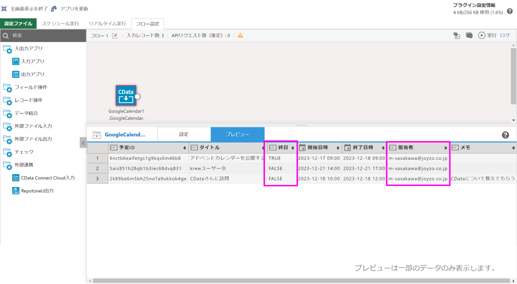517x284 pixels.
Task: Click the TRUE value in 終日 column
Action: click(x=275, y=158)
